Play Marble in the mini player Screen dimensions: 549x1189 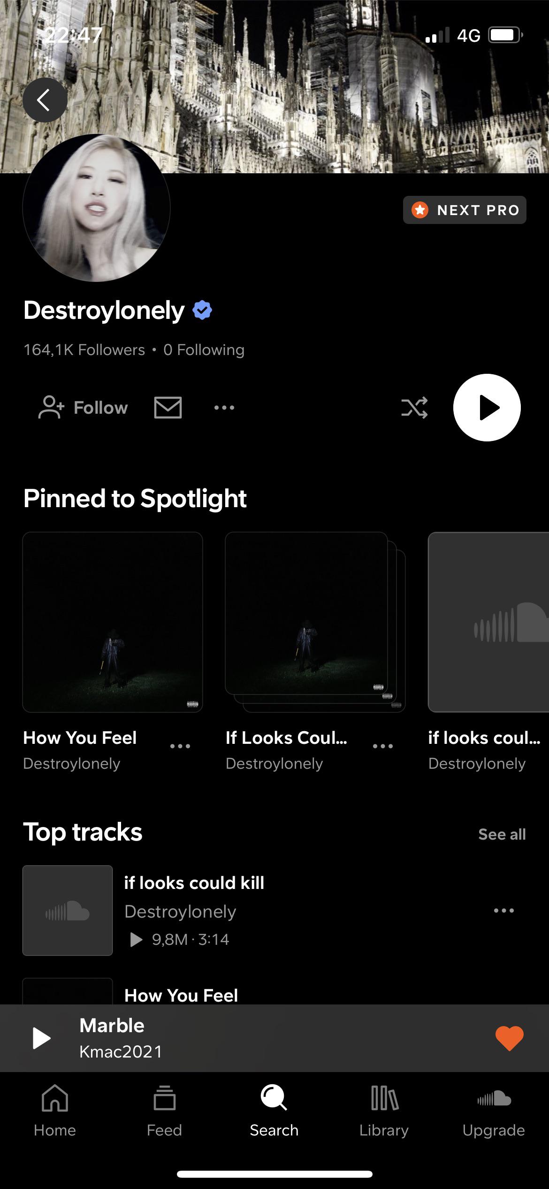[41, 1038]
